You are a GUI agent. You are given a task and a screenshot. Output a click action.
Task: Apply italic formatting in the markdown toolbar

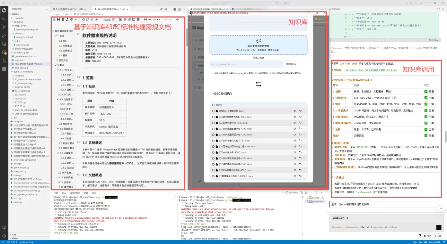(x=67, y=20)
